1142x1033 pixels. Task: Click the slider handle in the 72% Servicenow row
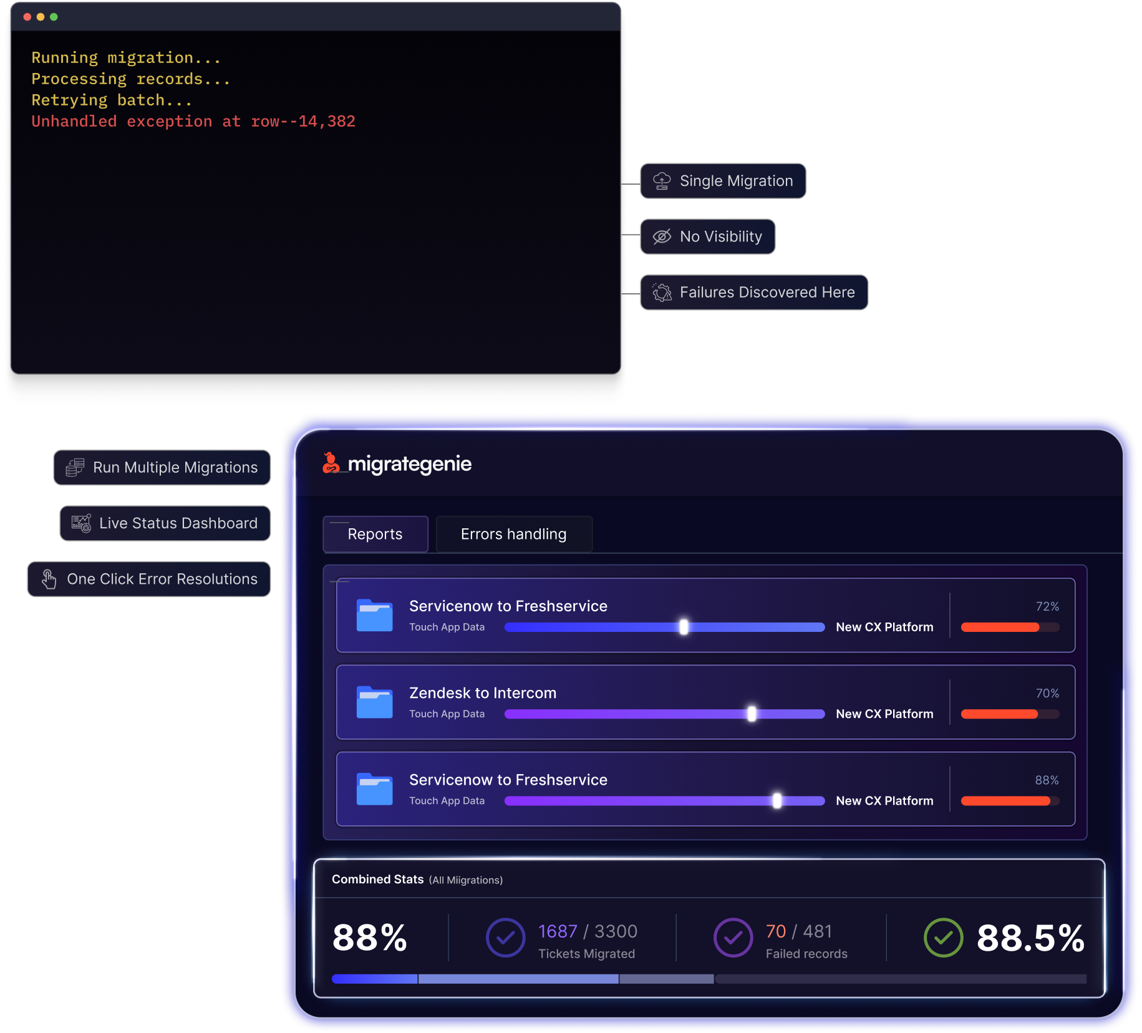click(x=684, y=627)
